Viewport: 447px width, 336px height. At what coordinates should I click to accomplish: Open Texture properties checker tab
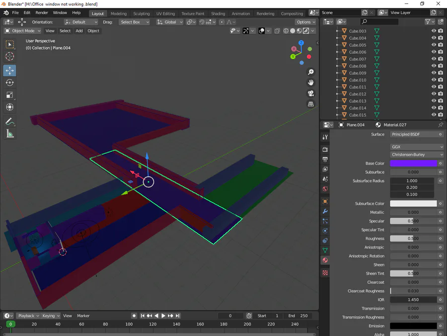[325, 273]
